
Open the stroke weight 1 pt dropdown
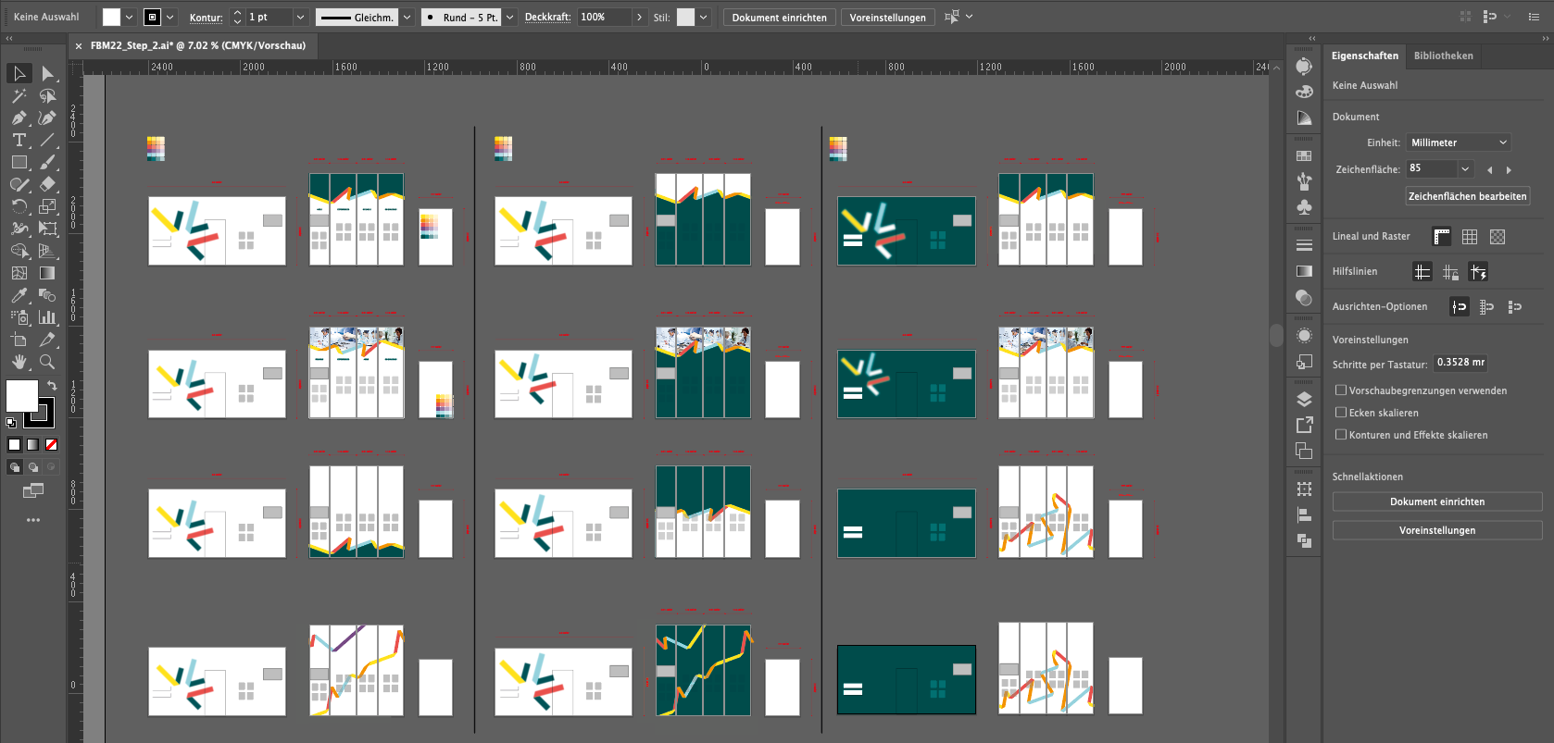coord(299,17)
